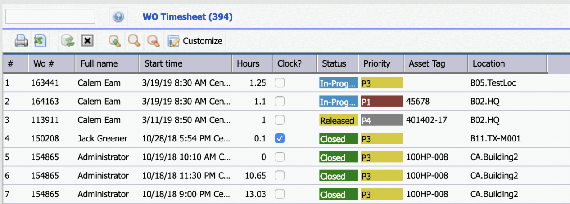Sort by the Start time column header

coord(163,63)
